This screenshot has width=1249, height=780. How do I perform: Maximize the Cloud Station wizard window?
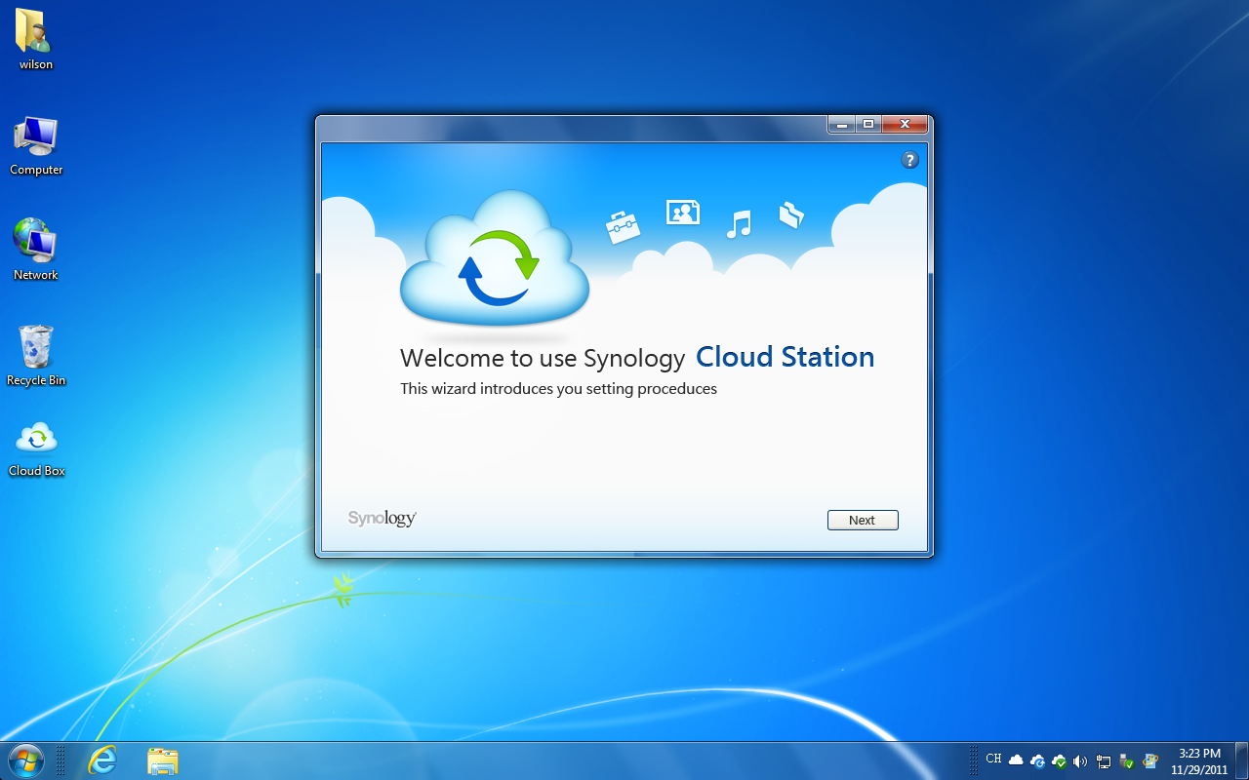867,124
